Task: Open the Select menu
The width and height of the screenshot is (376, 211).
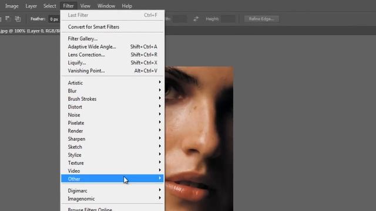Action: click(x=49, y=6)
